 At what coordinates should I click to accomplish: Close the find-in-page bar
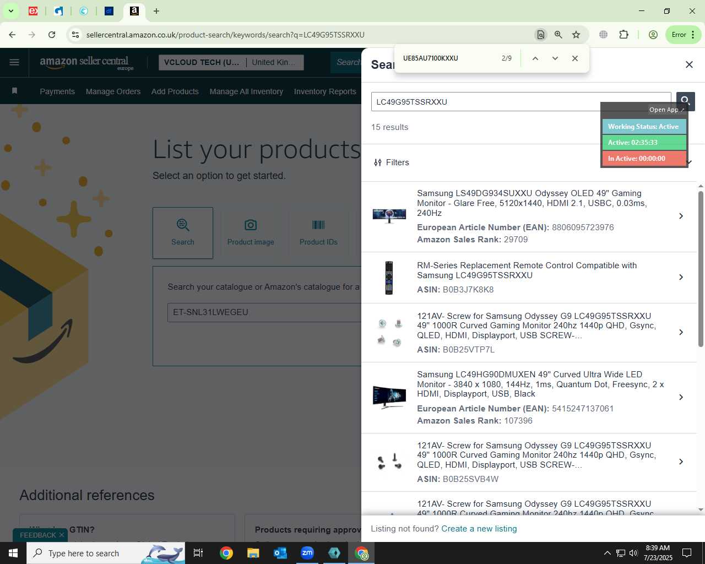574,58
